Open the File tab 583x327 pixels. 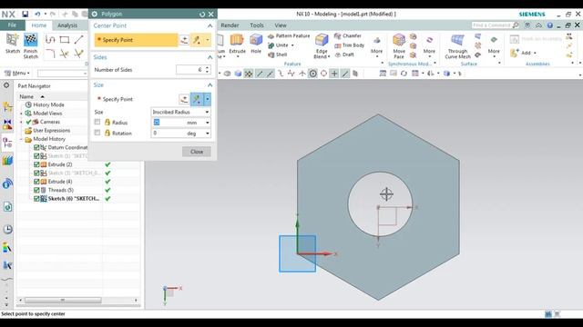pyautogui.click(x=12, y=25)
